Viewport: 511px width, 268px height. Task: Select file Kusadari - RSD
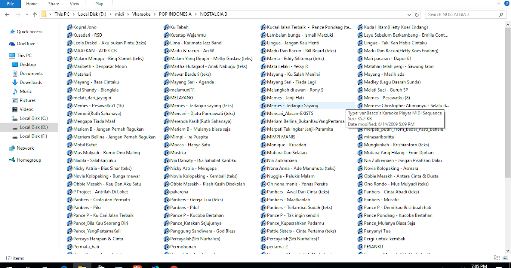click(88, 35)
